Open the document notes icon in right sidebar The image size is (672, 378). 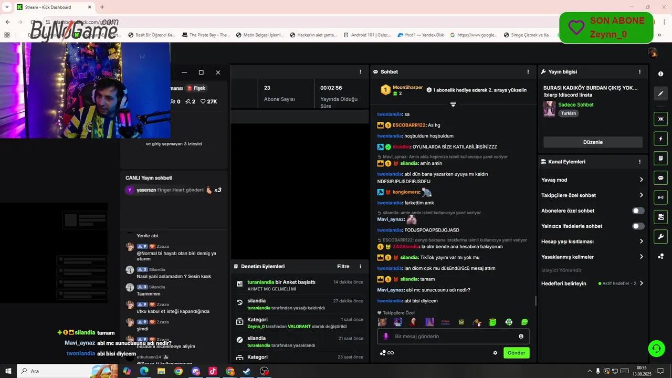tap(661, 158)
